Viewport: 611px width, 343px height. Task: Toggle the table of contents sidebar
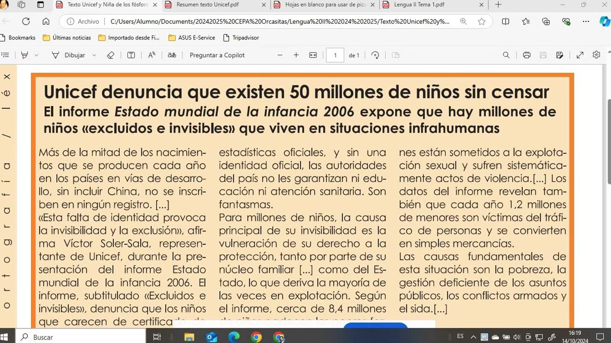point(5,55)
